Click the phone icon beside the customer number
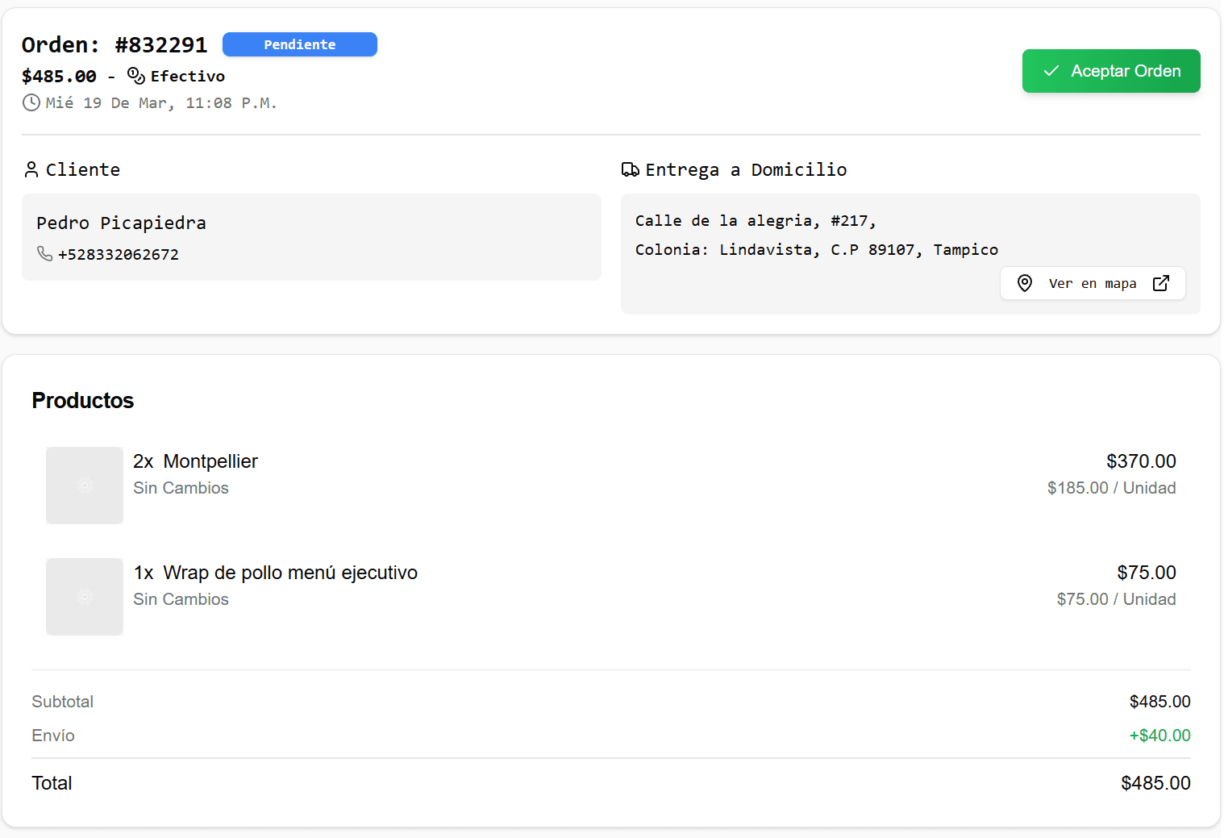Image resolution: width=1224 pixels, height=838 pixels. (45, 254)
